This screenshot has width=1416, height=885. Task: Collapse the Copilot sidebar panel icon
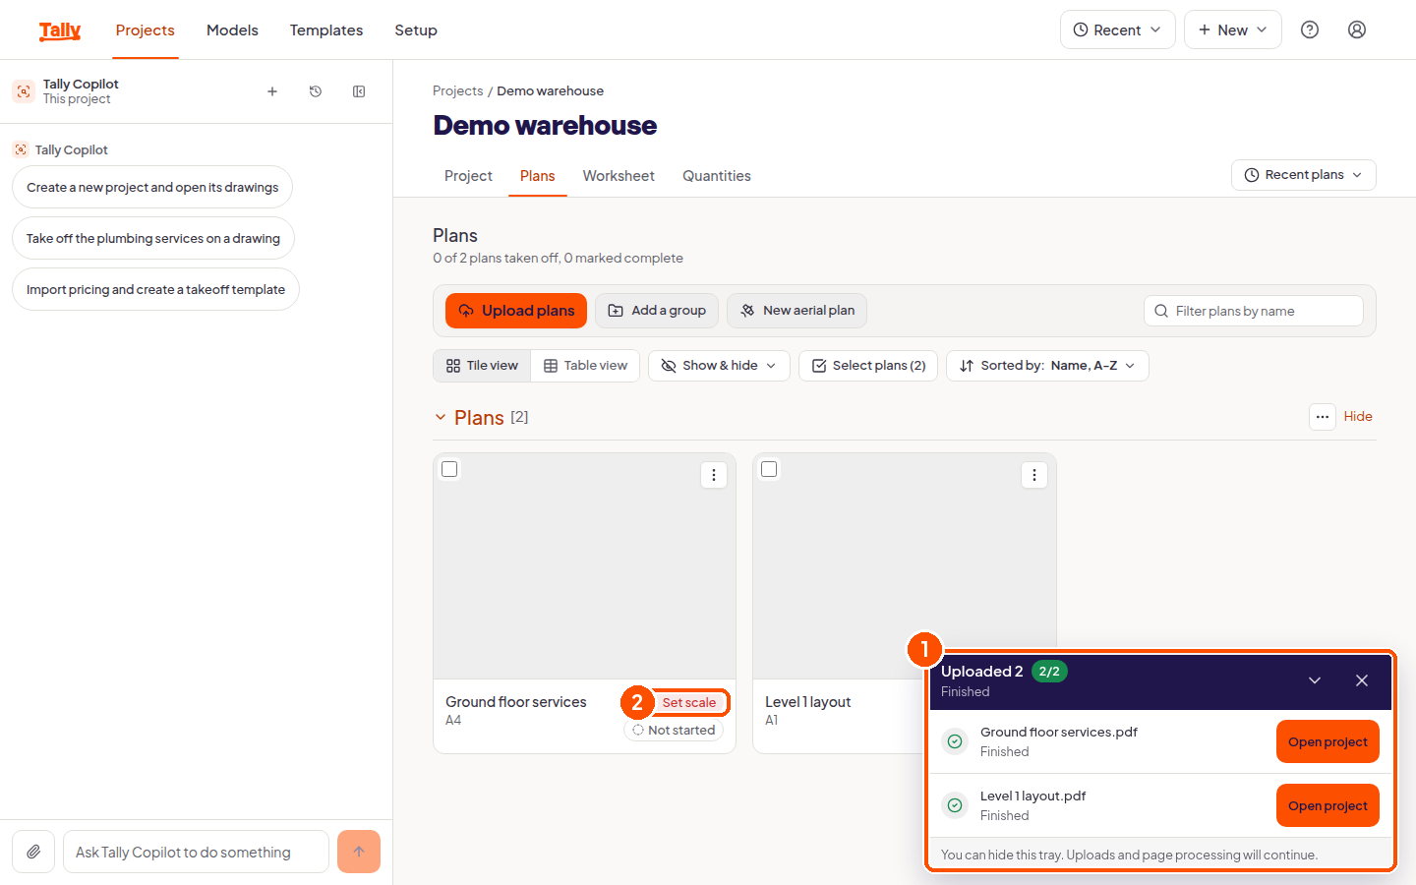coord(359,91)
